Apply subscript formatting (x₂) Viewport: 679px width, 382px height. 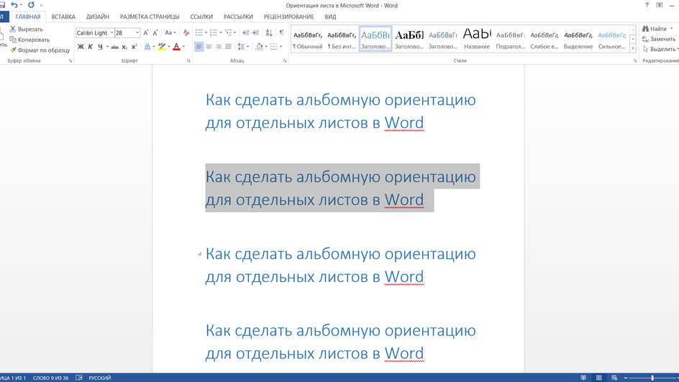124,47
